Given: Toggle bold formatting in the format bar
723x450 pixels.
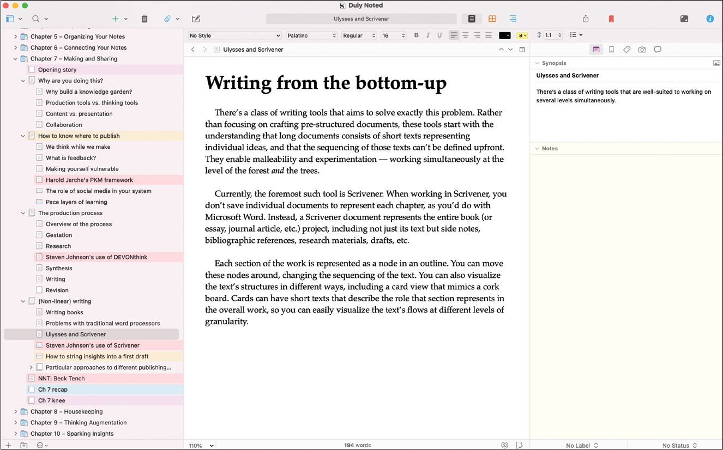Looking at the screenshot, I should 416,35.
